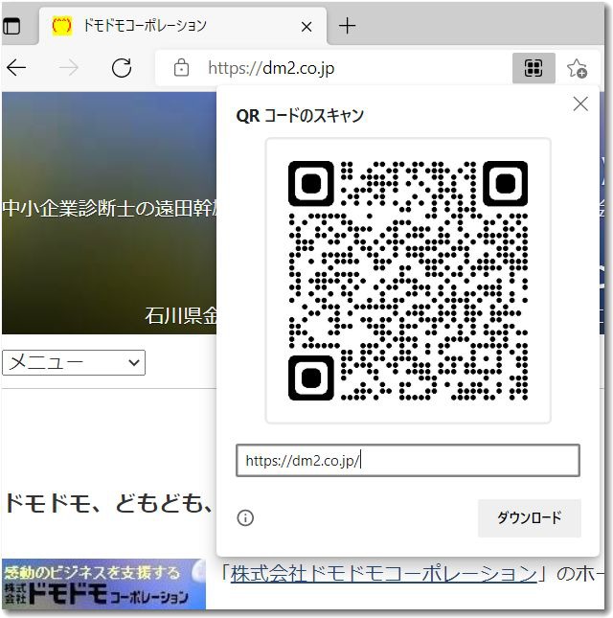613x618 pixels.
Task: Open the 株式会社ドモドモコーポレーション link
Action: coord(384,574)
